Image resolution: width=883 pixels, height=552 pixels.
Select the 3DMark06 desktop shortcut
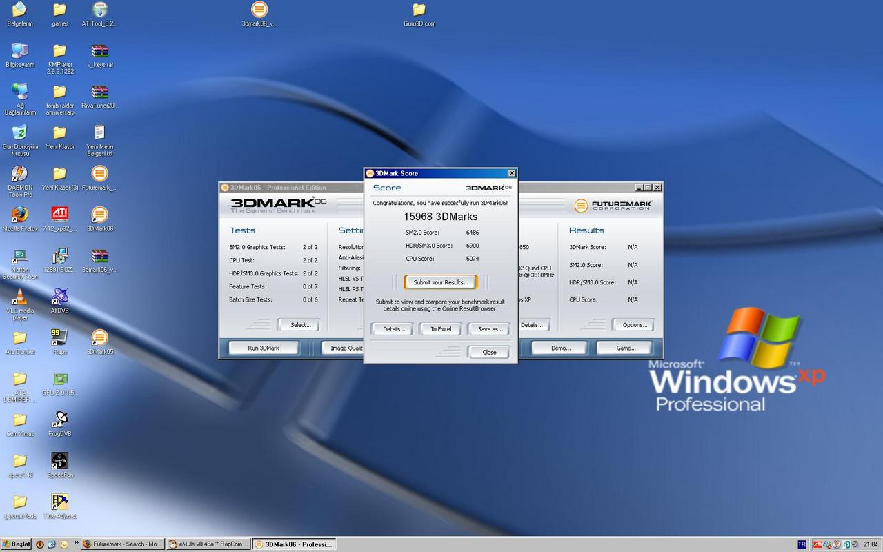(x=99, y=219)
